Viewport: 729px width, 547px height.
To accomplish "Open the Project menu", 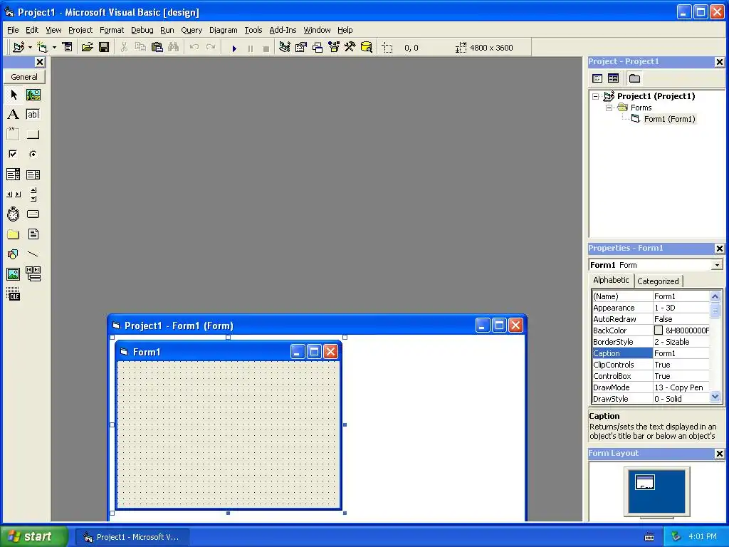I will tap(80, 30).
